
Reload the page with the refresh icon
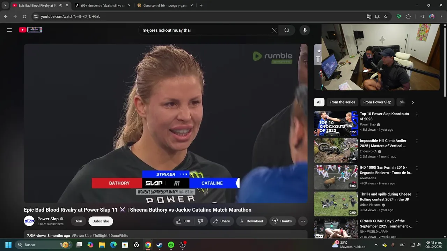tap(24, 16)
